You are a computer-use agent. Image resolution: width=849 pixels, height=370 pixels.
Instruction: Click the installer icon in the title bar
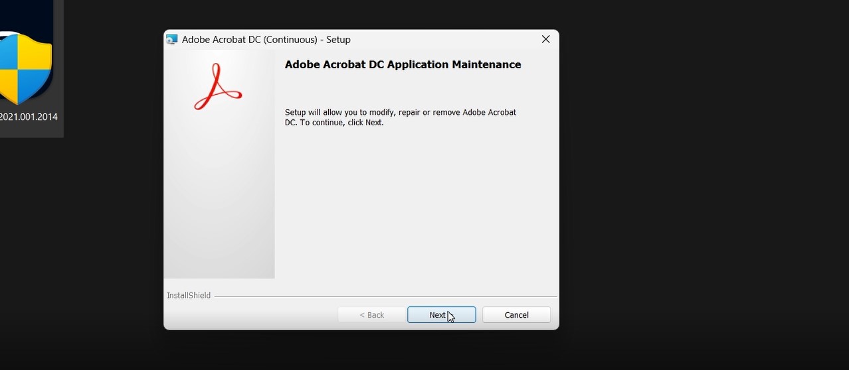(172, 40)
